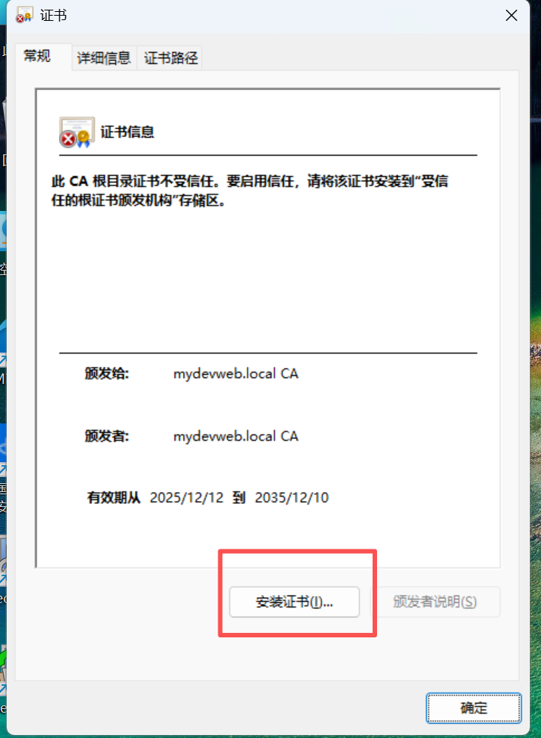Click the 颁发者 label
Viewport: 541px width, 738px height.
pos(107,436)
